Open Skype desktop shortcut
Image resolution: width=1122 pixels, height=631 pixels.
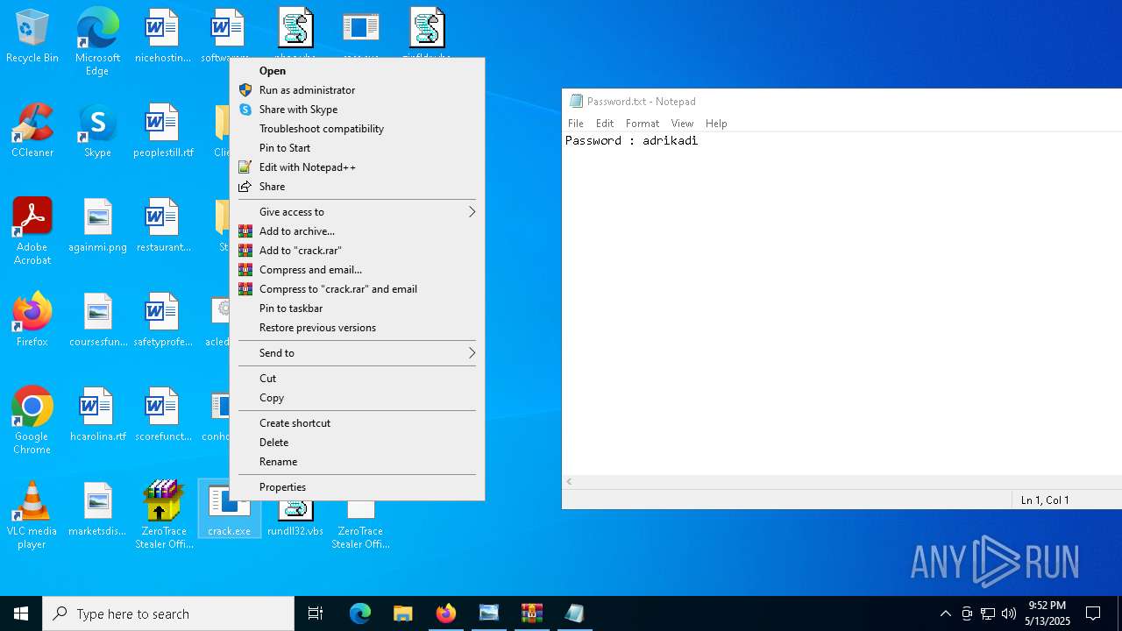pos(97,131)
